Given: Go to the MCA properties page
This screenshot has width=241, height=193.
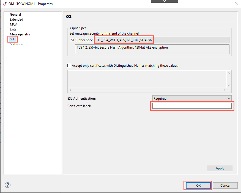Looking at the screenshot, I should click(13, 24).
